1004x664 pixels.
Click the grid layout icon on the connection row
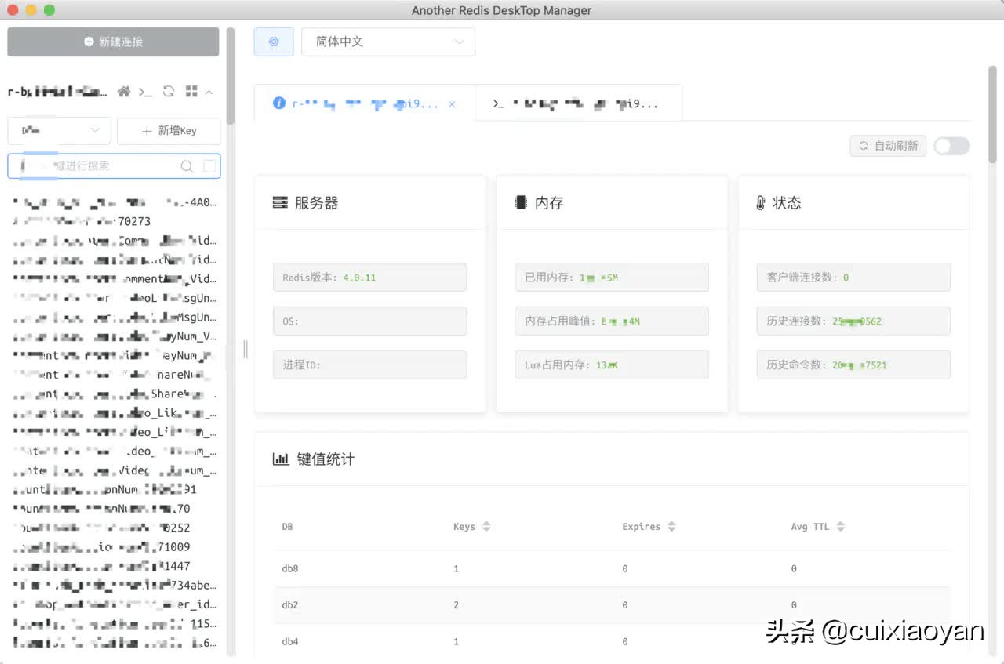tap(190, 92)
